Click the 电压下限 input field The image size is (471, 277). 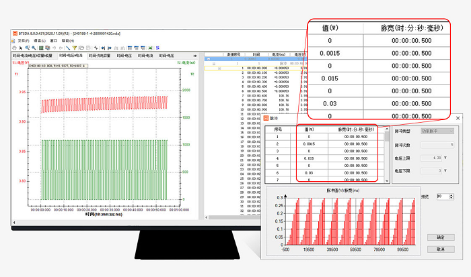[431, 171]
